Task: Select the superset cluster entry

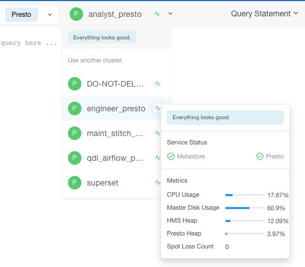Action: point(116,183)
